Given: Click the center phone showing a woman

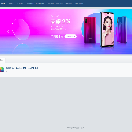Looking at the screenshot, I should point(107,29).
